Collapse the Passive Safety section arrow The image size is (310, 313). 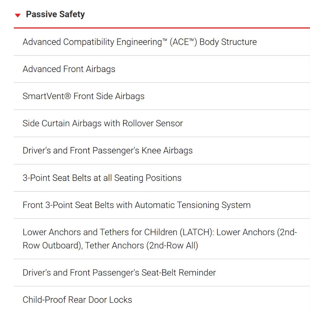(18, 15)
